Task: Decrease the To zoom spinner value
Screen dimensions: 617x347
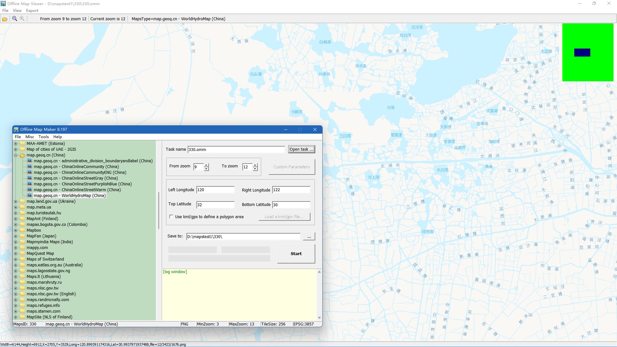Action: pyautogui.click(x=255, y=169)
